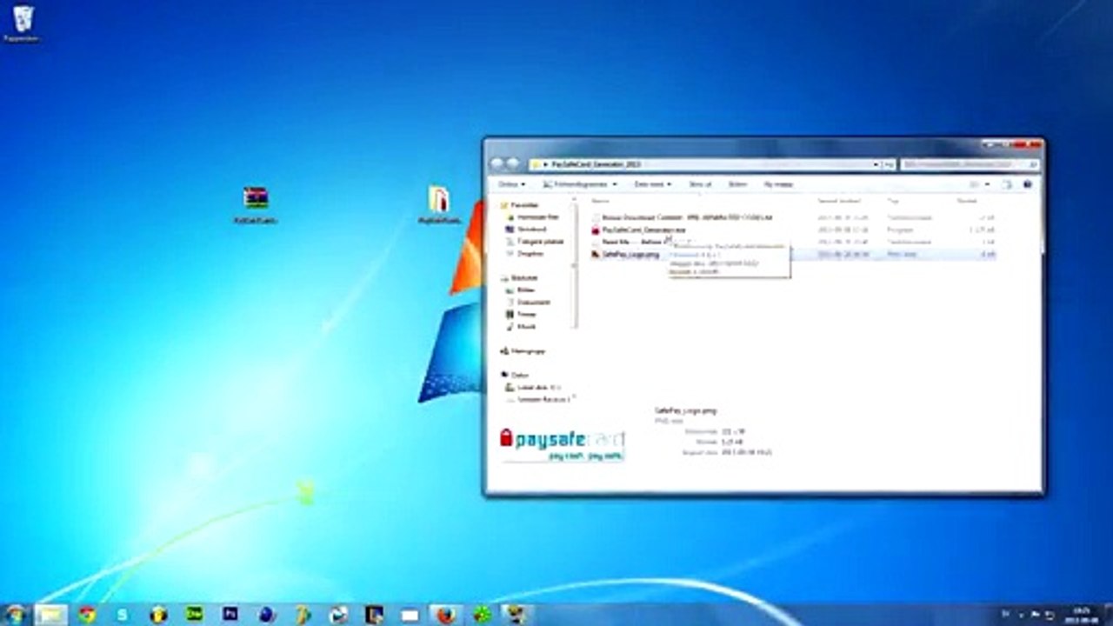
Task: Open Filmer library in navigation pane
Action: click(x=522, y=314)
